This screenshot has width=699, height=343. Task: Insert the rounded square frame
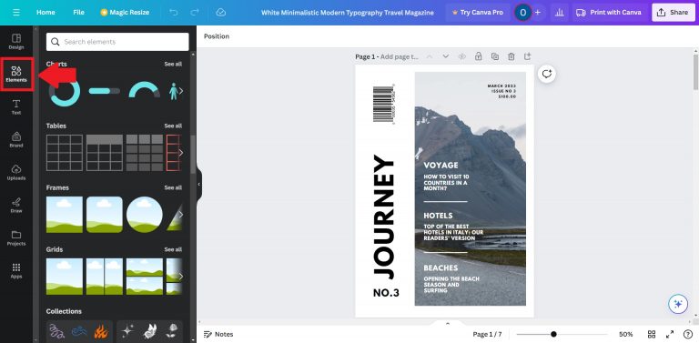tap(105, 215)
